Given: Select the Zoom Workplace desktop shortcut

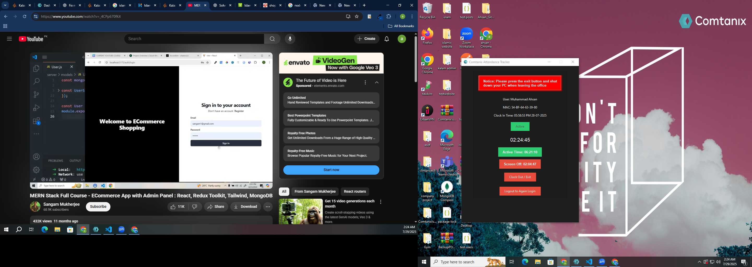Looking at the screenshot, I should 467,38.
